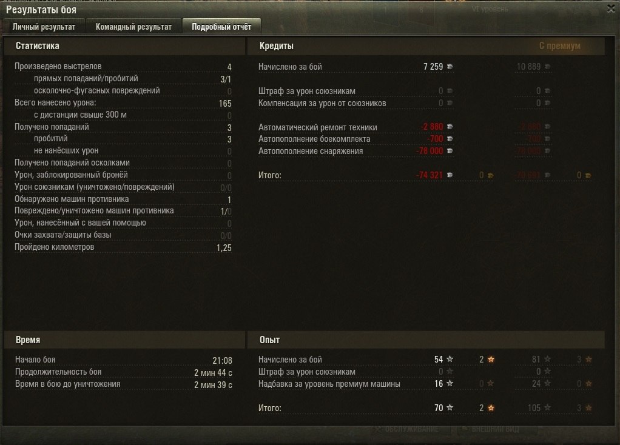
Task: Click the Статистика section header
Action: [x=38, y=46]
